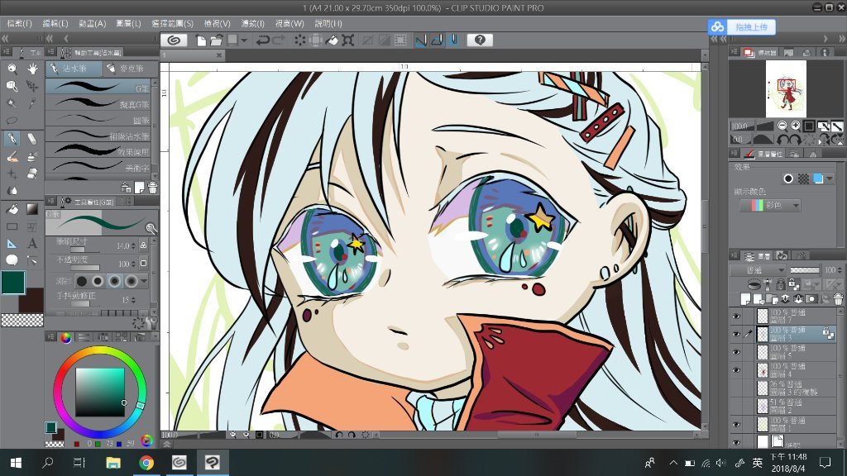The image size is (847, 476).
Task: Select the Figure rectangle tool
Action: (x=12, y=226)
